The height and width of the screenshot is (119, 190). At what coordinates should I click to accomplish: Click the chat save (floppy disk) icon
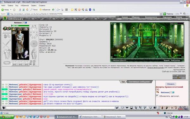(131, 108)
